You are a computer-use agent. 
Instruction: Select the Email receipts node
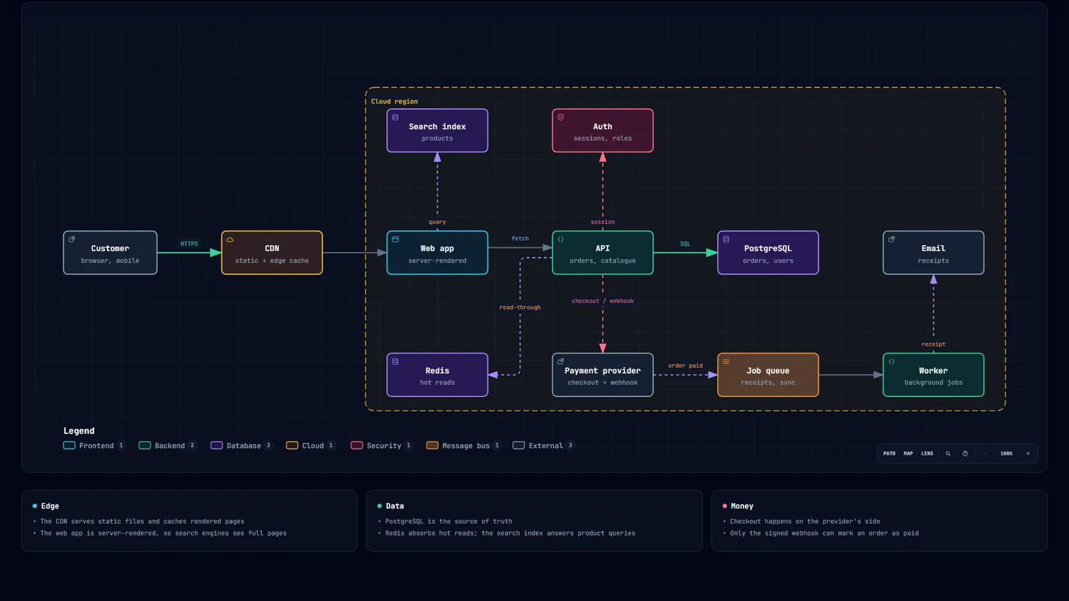click(x=933, y=252)
